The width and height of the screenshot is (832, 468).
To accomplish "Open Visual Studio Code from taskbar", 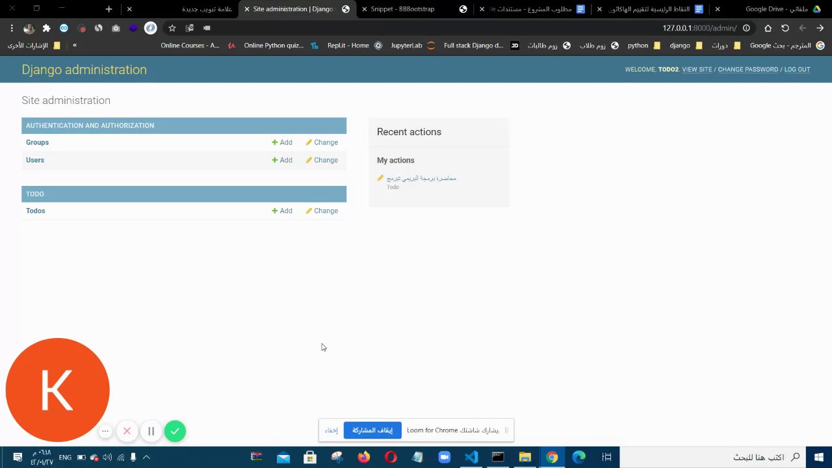I will click(x=471, y=458).
